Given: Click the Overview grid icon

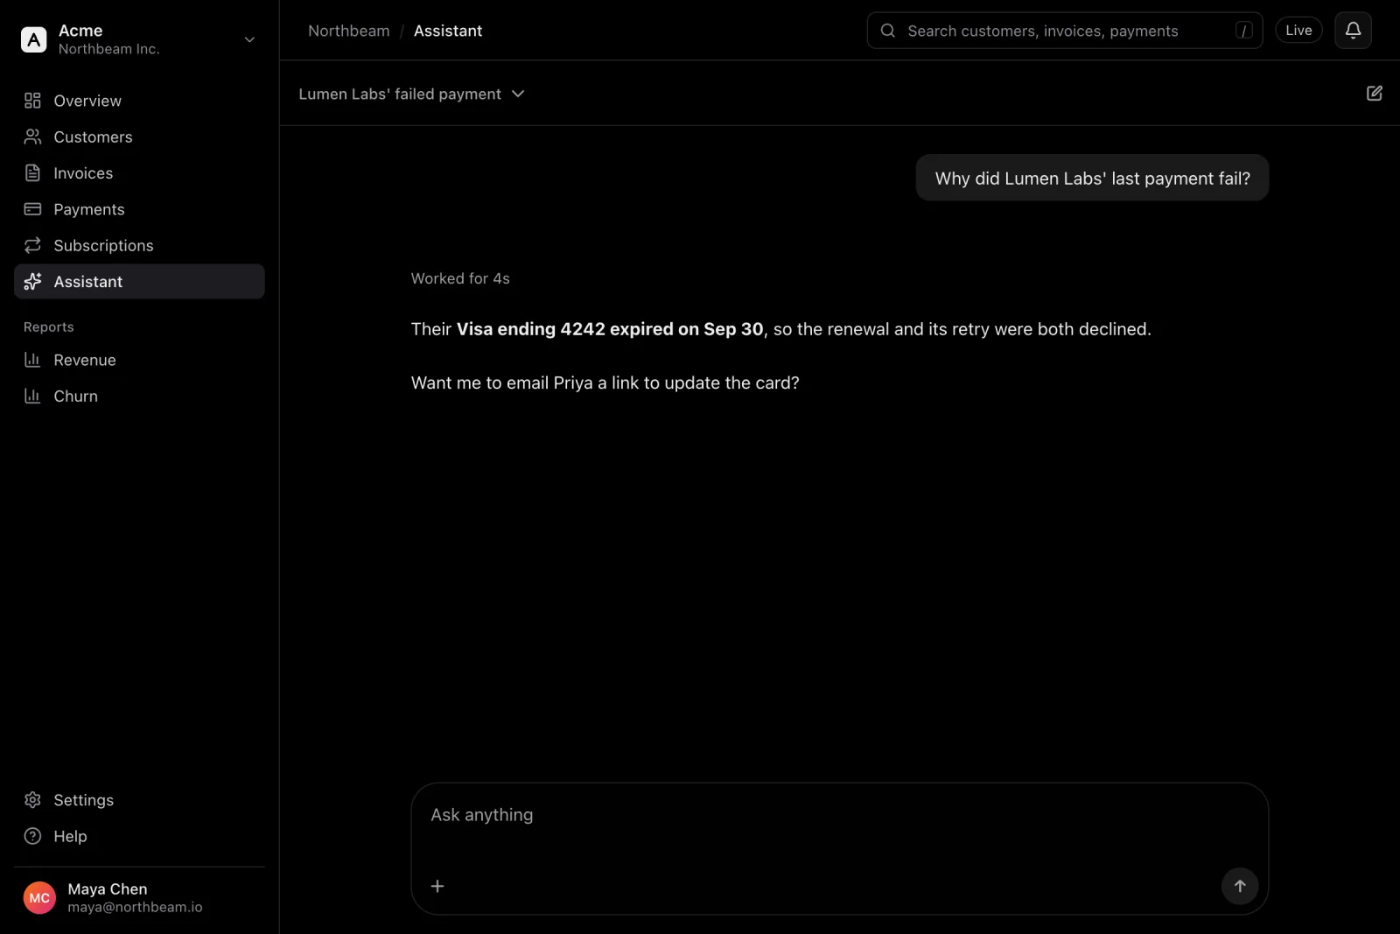Looking at the screenshot, I should point(32,101).
